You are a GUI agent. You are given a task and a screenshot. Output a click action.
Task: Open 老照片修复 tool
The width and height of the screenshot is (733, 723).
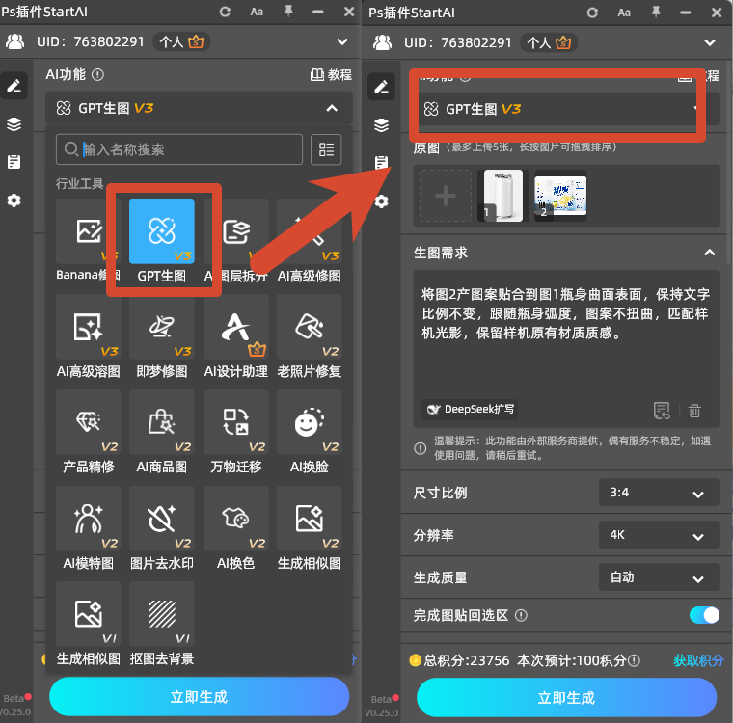click(x=309, y=327)
